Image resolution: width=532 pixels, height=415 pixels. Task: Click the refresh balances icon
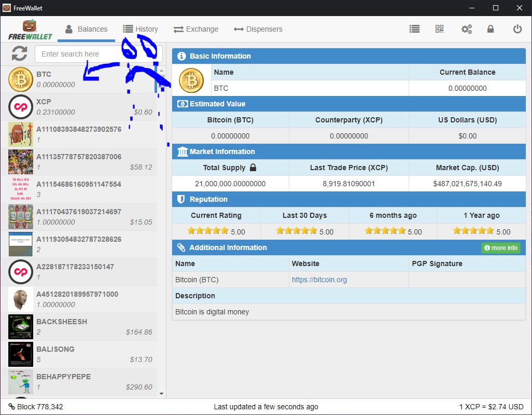[x=20, y=53]
